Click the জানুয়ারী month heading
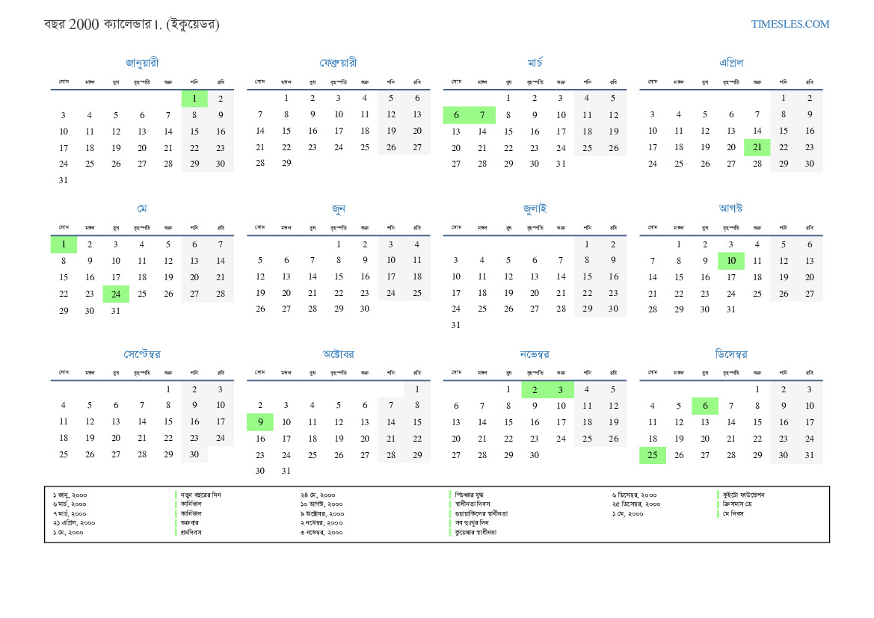Image resolution: width=874 pixels, height=618 pixels. click(142, 63)
